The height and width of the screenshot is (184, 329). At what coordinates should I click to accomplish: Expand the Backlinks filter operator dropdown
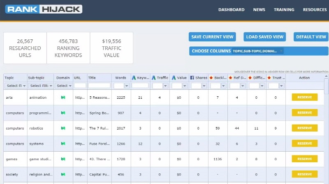pyautogui.click(x=223, y=86)
